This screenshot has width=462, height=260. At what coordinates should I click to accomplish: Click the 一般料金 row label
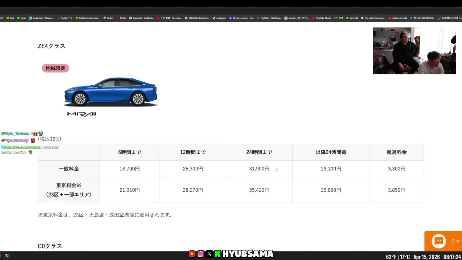point(69,169)
